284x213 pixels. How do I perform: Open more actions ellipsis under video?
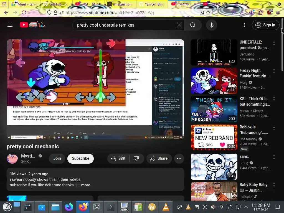click(x=179, y=158)
